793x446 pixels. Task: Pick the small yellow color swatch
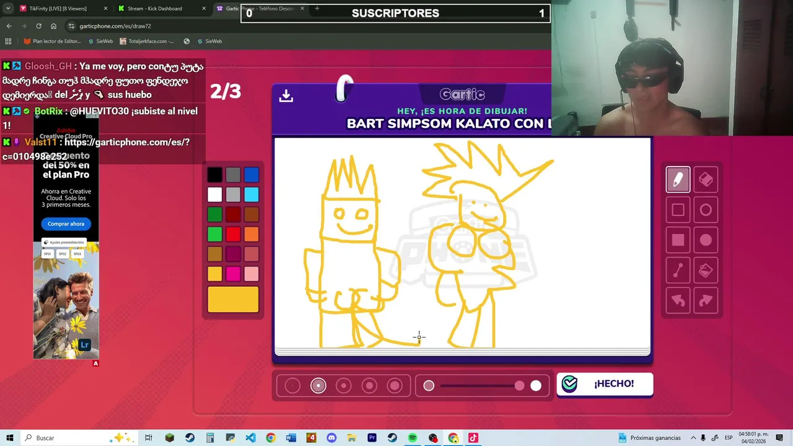pos(214,274)
